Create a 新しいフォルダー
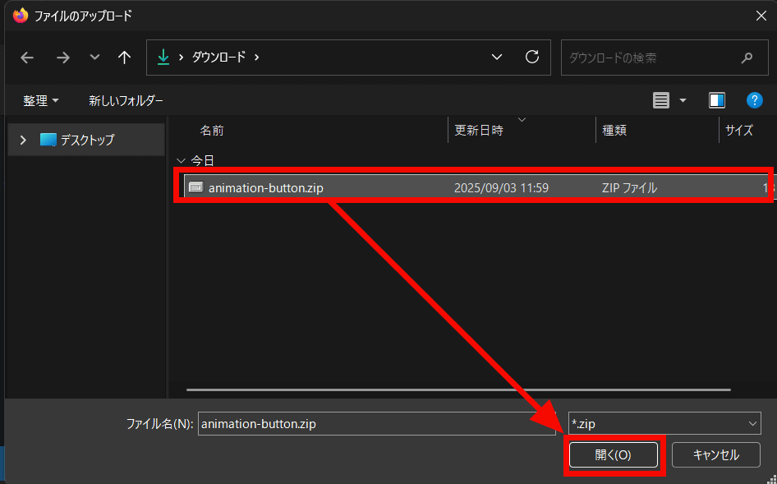The width and height of the screenshot is (777, 484). click(x=126, y=101)
